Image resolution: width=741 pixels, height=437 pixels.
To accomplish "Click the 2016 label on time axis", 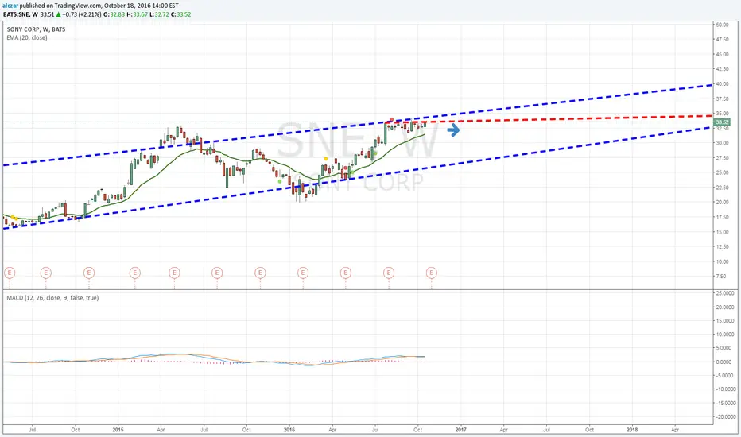I will point(289,429).
